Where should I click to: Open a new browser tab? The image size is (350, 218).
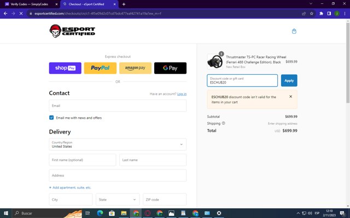tap(124, 4)
